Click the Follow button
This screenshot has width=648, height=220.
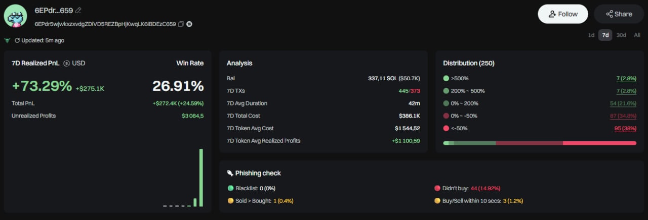pos(562,14)
